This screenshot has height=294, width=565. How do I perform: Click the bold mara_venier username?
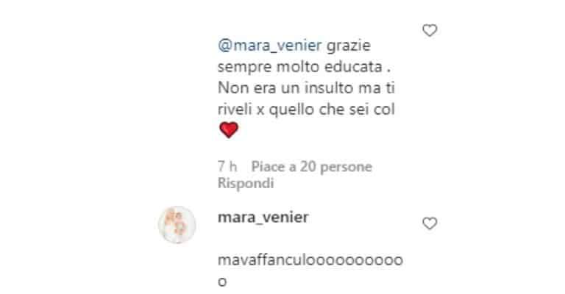pyautogui.click(x=263, y=218)
